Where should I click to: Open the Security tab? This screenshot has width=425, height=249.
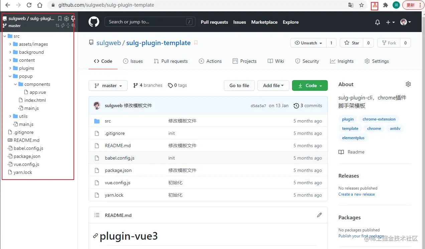point(307,61)
